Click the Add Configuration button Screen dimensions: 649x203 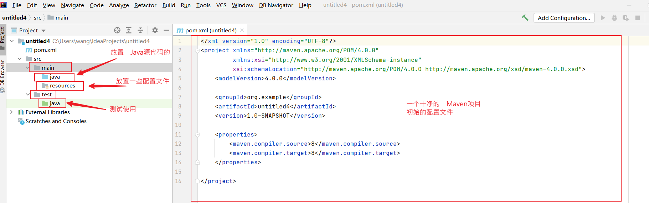tap(563, 18)
